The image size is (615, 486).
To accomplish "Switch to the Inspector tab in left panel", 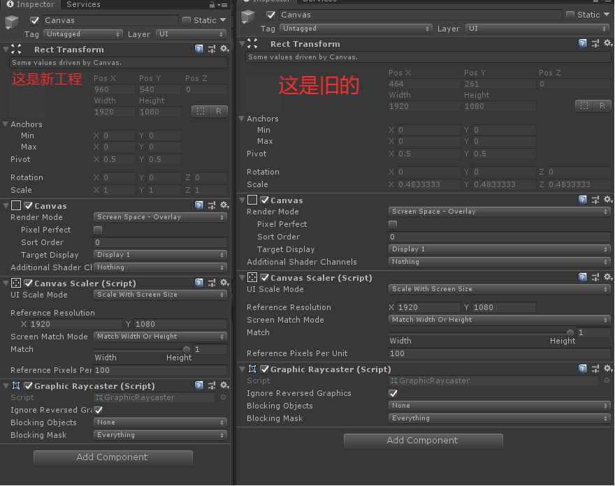I will click(31, 5).
